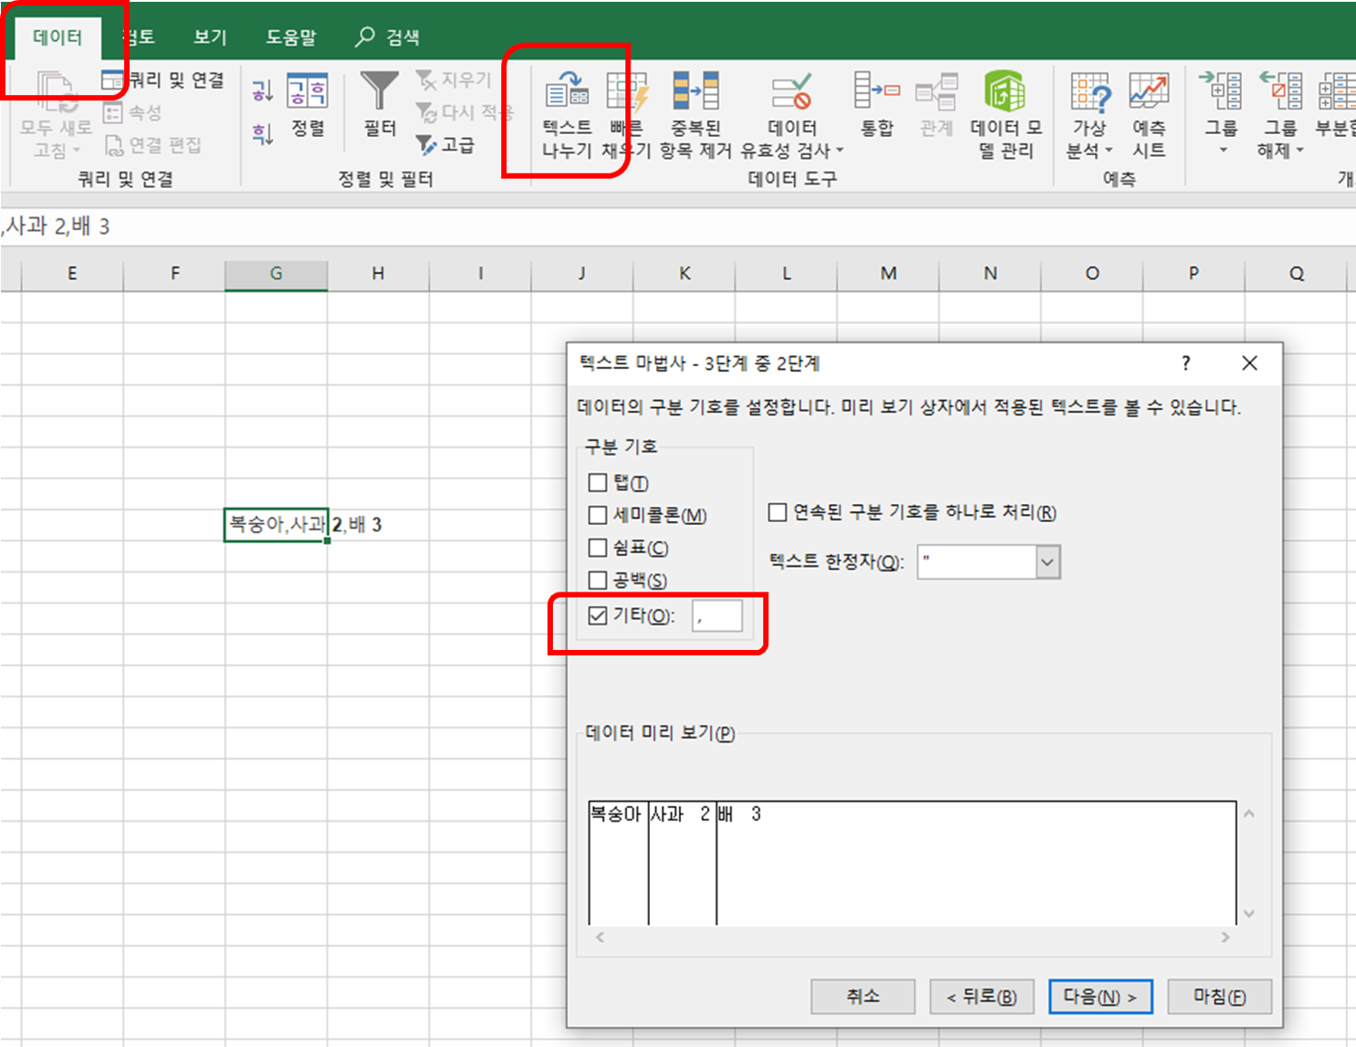Open 데이터 모델 관리 icon
Screen dimensions: 1356x1047
[x=1005, y=115]
